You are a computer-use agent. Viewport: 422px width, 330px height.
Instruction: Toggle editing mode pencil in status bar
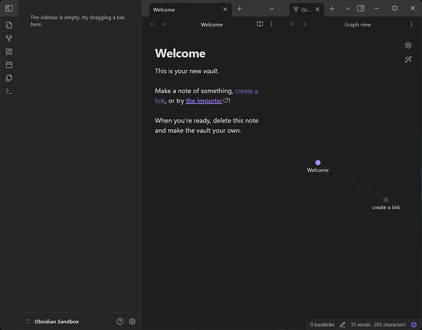click(342, 325)
